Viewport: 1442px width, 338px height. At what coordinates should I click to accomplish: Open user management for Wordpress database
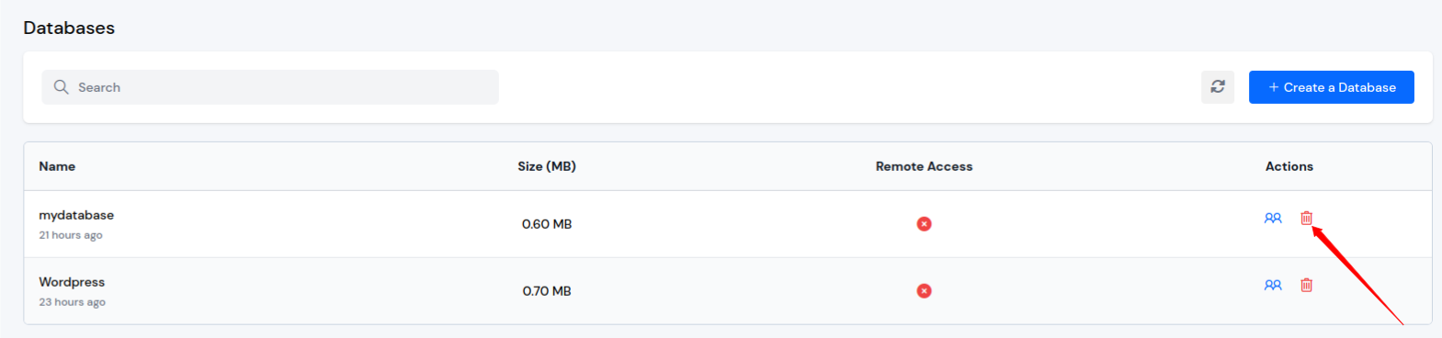(x=1273, y=286)
